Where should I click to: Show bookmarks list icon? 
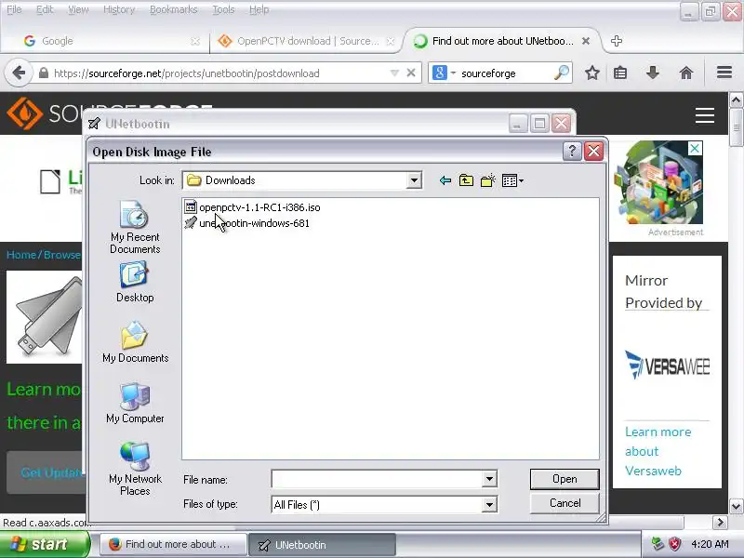point(620,73)
